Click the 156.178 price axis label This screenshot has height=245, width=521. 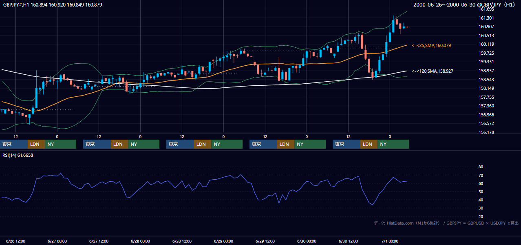click(486, 132)
